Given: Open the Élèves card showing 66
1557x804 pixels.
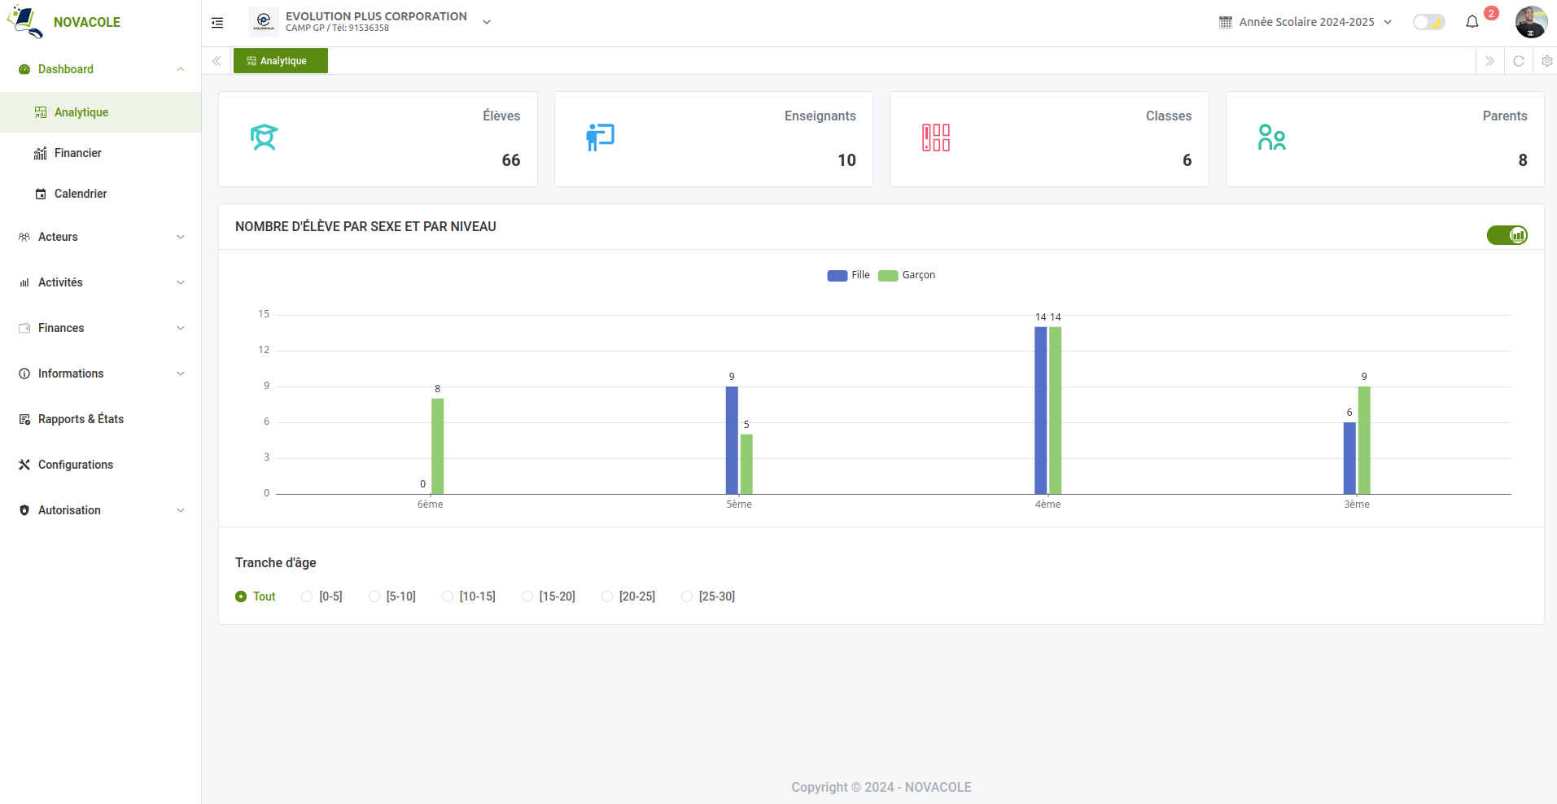Looking at the screenshot, I should pos(378,139).
